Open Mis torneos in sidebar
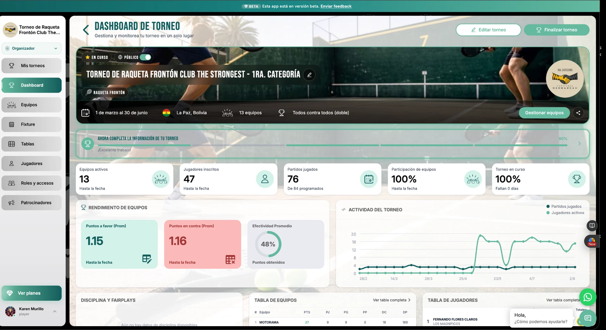 (32, 66)
